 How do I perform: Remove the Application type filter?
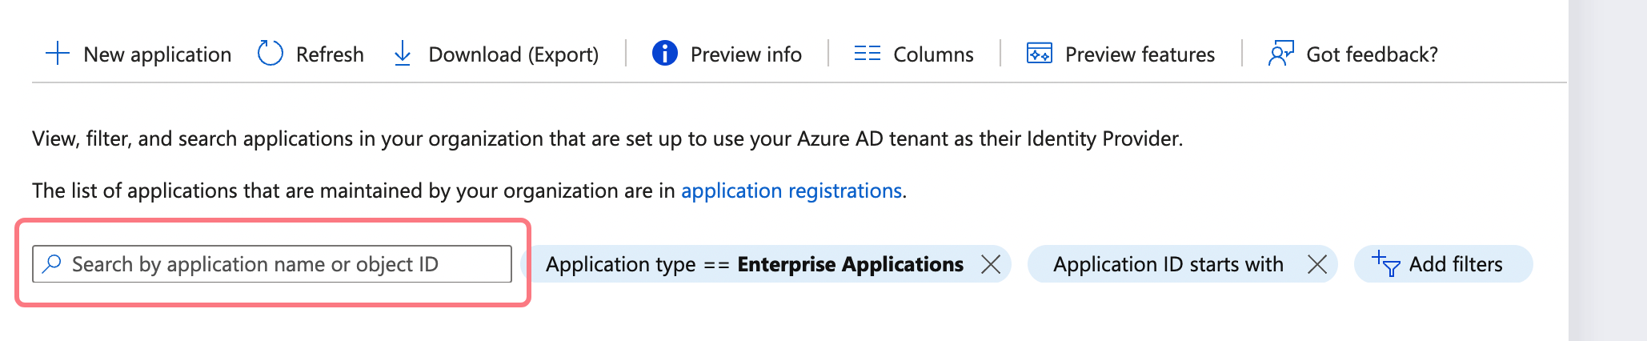991,264
